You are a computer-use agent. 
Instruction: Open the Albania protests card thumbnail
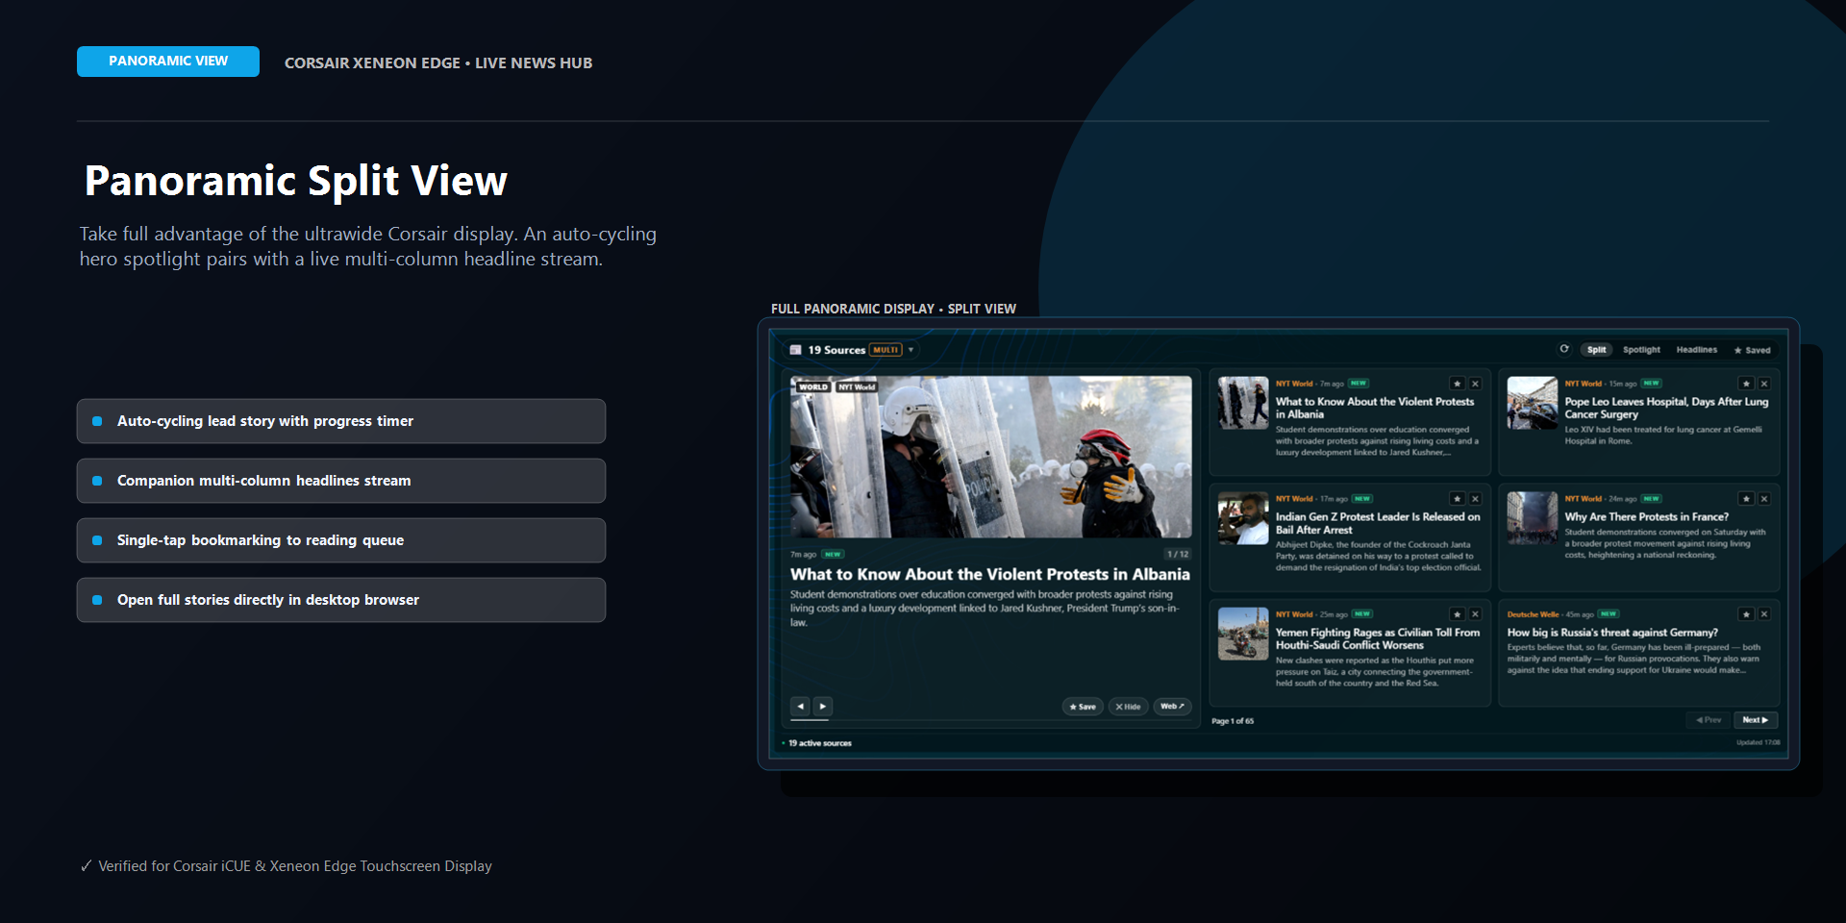pos(1243,403)
